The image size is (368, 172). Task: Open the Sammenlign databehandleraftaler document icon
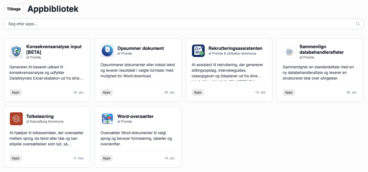(x=289, y=52)
